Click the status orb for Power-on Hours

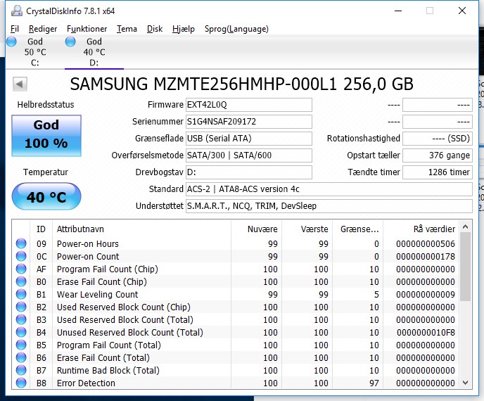pyautogui.click(x=21, y=243)
